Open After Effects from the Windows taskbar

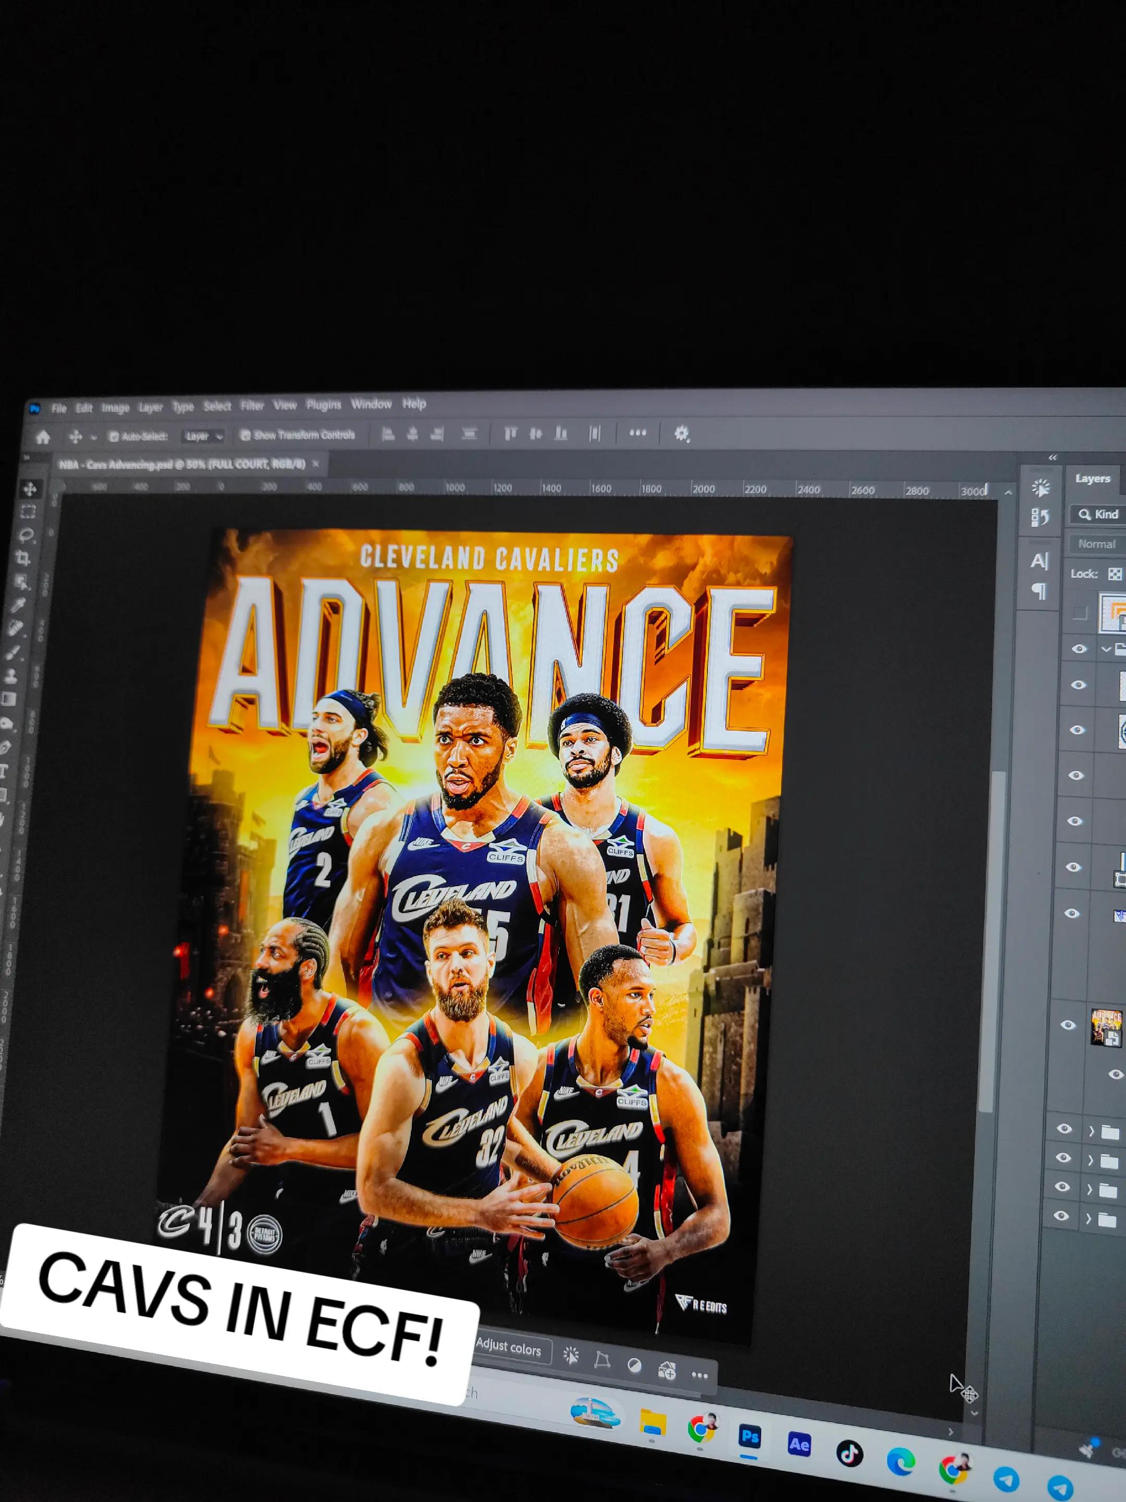tap(799, 1444)
